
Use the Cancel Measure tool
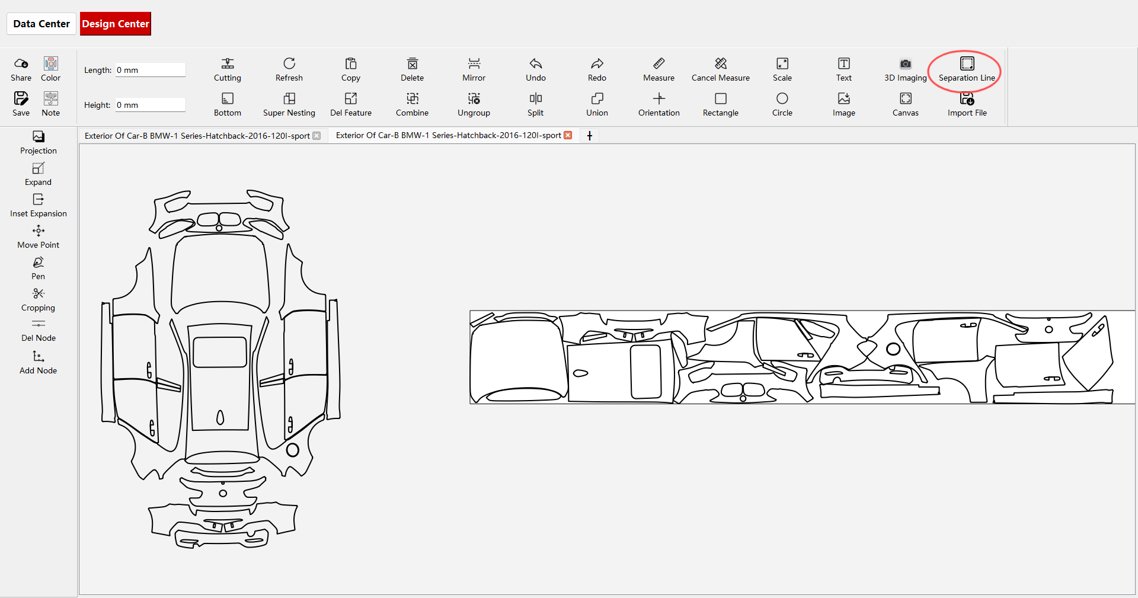[721, 70]
